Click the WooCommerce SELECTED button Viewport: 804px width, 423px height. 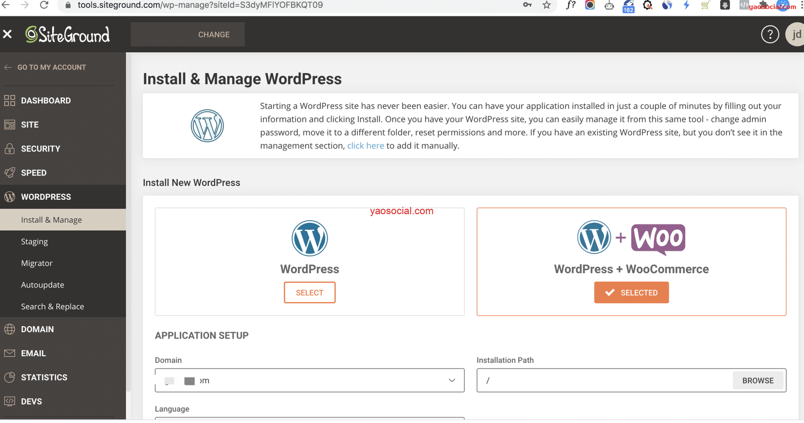pos(631,293)
